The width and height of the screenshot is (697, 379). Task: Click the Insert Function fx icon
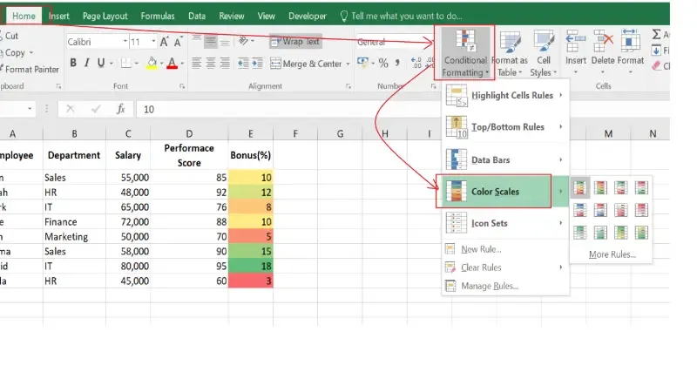pos(121,109)
